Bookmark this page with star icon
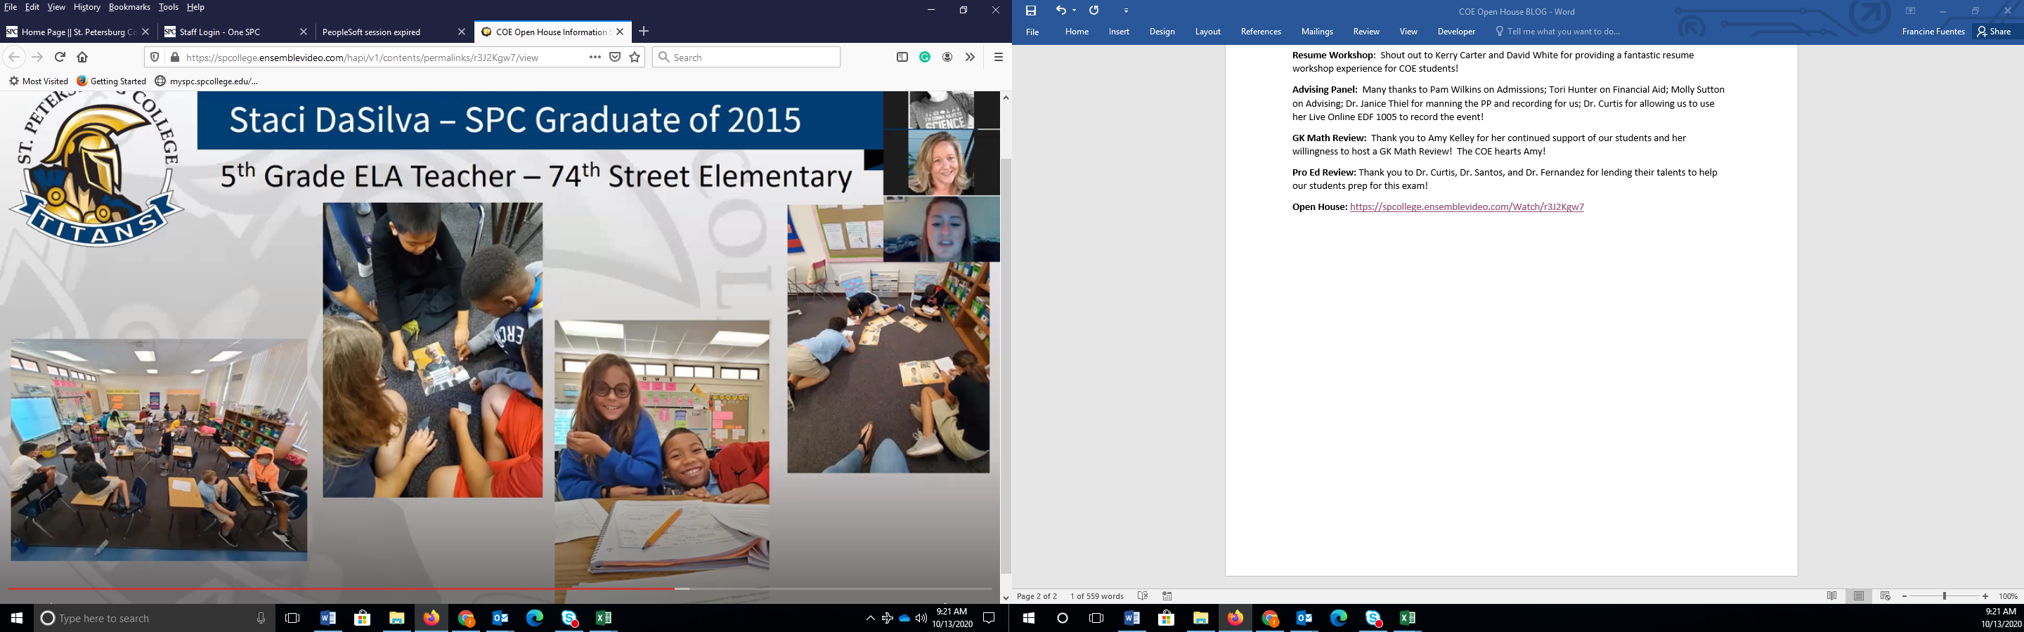The image size is (2024, 632). (x=635, y=58)
